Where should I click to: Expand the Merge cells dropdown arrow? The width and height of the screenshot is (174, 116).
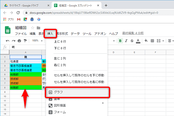tap(163, 41)
